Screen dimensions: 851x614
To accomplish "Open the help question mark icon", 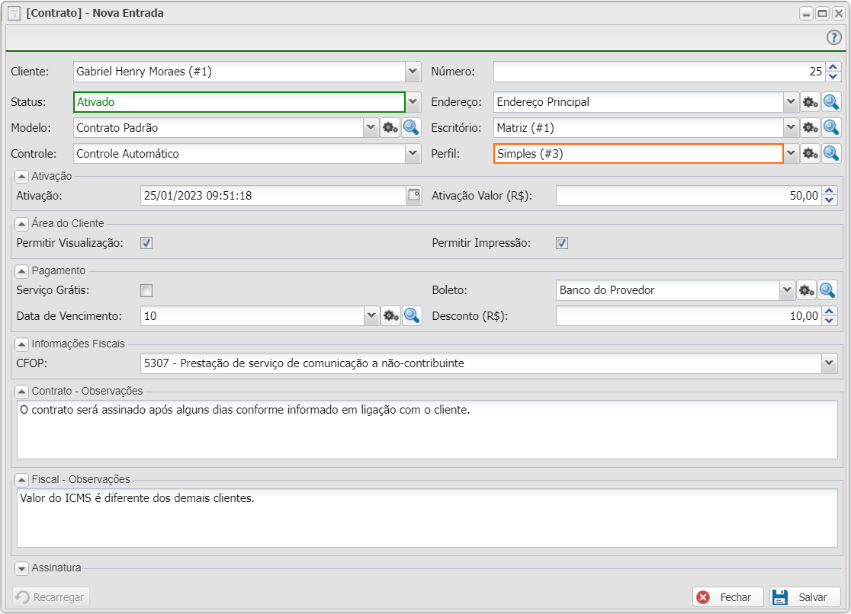I will tap(834, 38).
